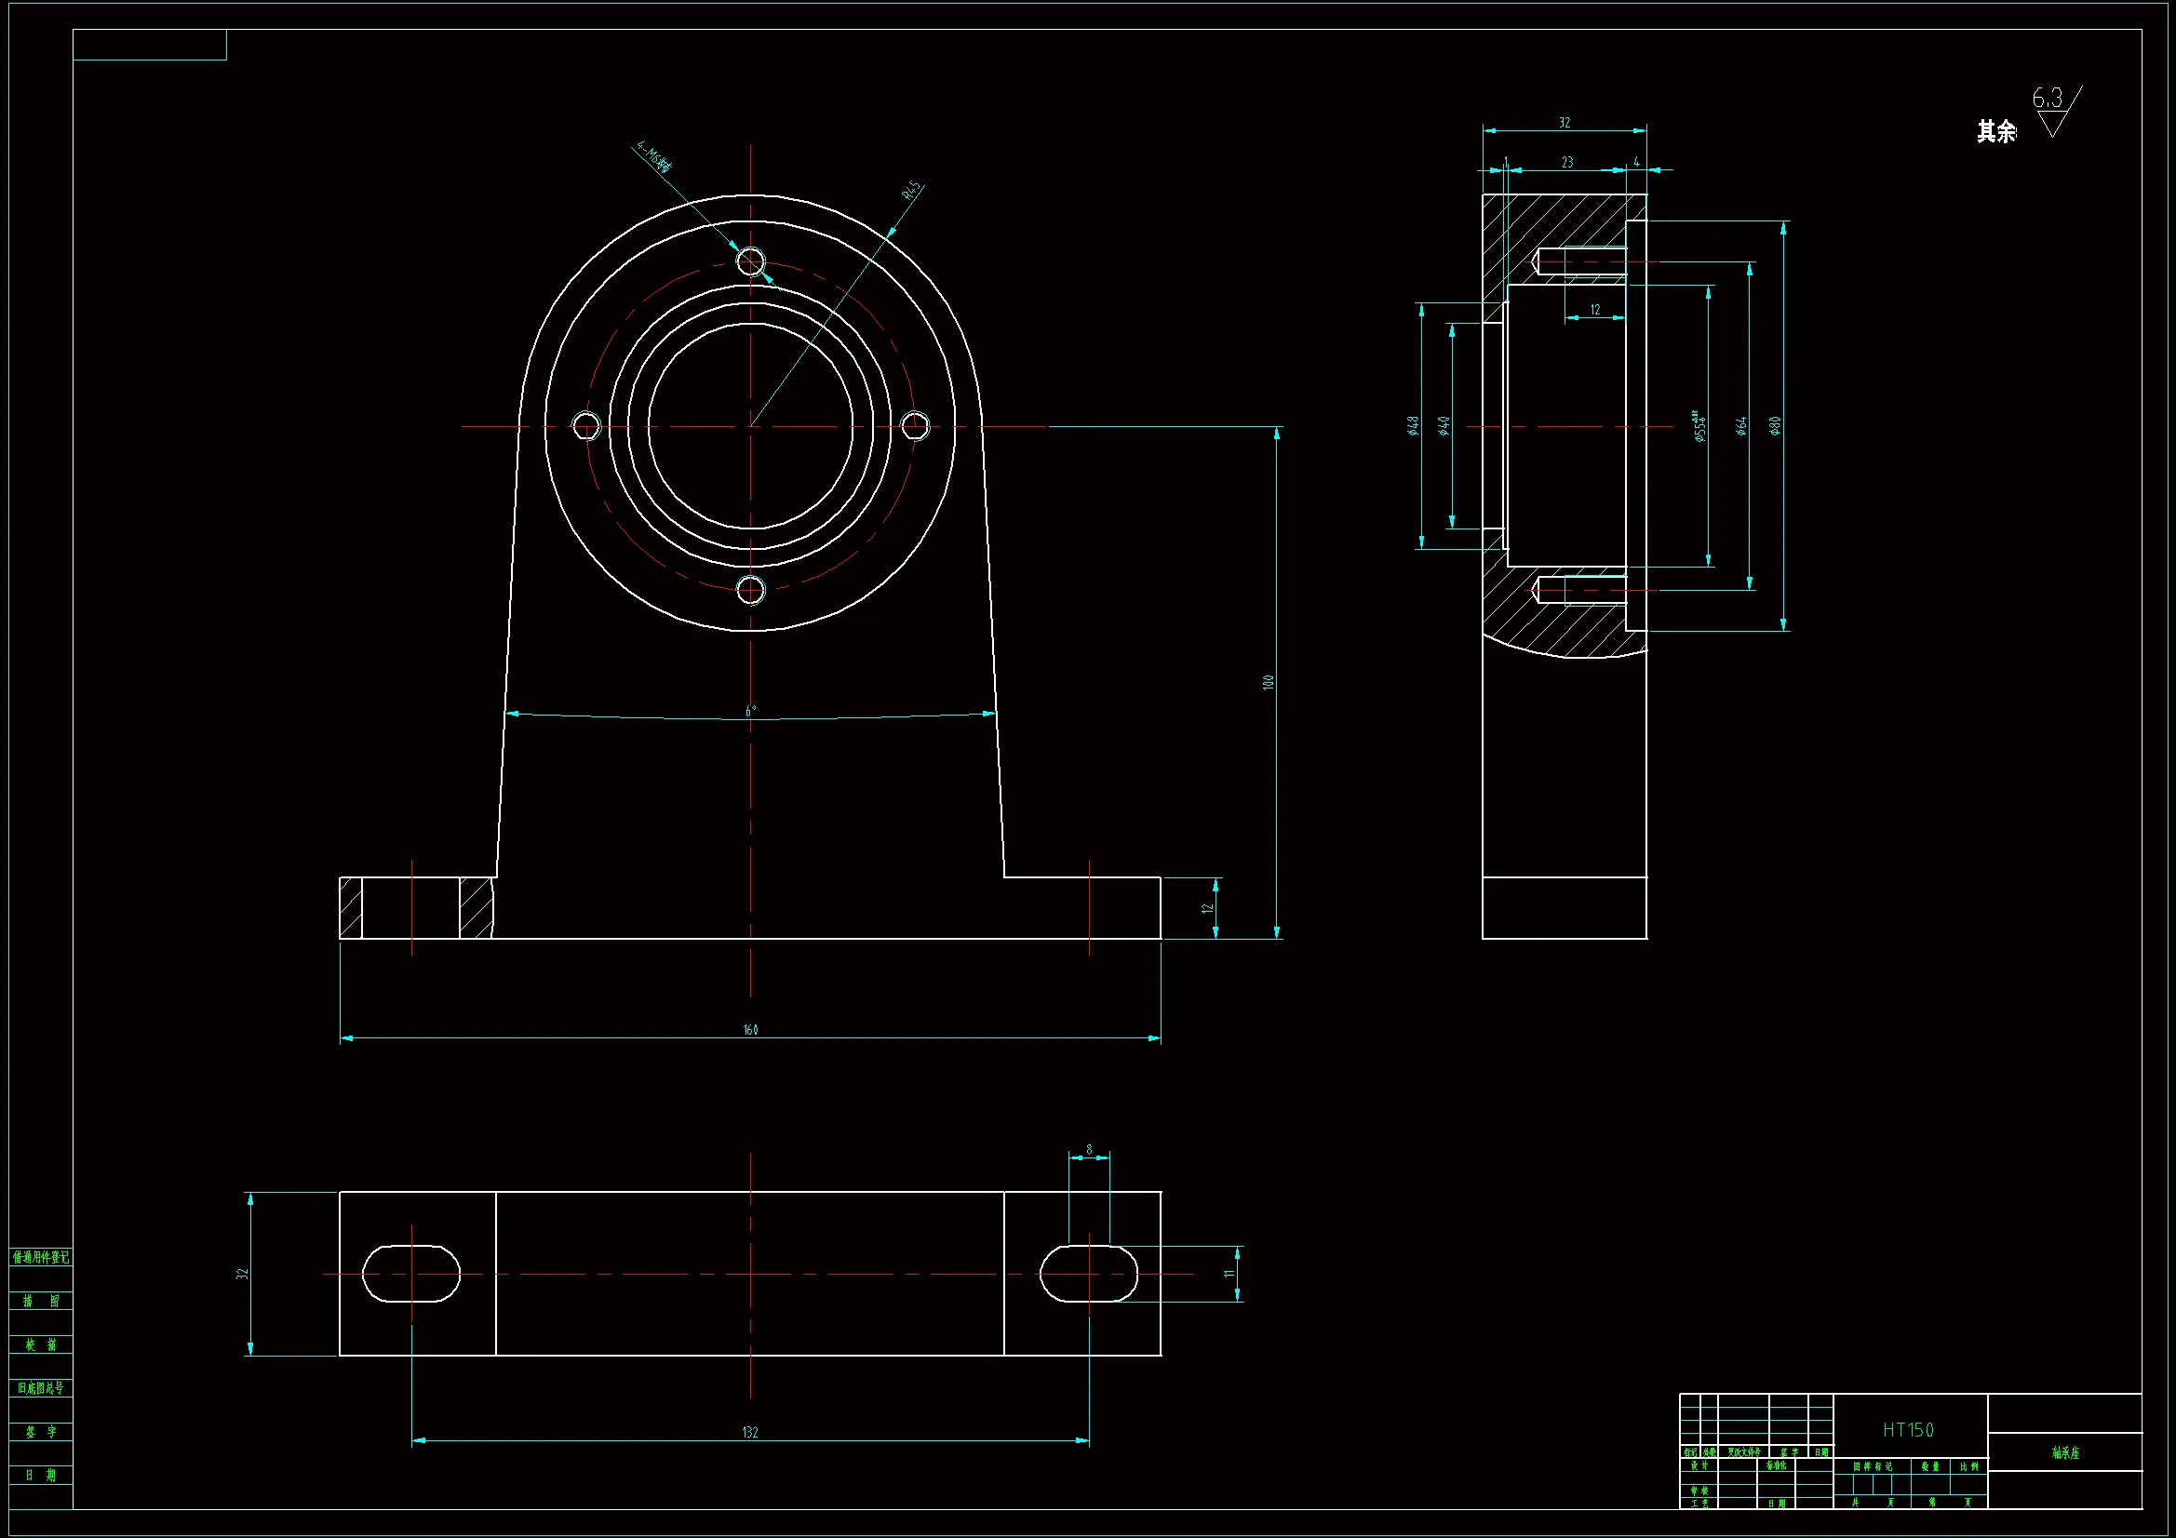The image size is (2176, 1538).
Task: Select the R45 radius dimension label
Action: (x=911, y=191)
